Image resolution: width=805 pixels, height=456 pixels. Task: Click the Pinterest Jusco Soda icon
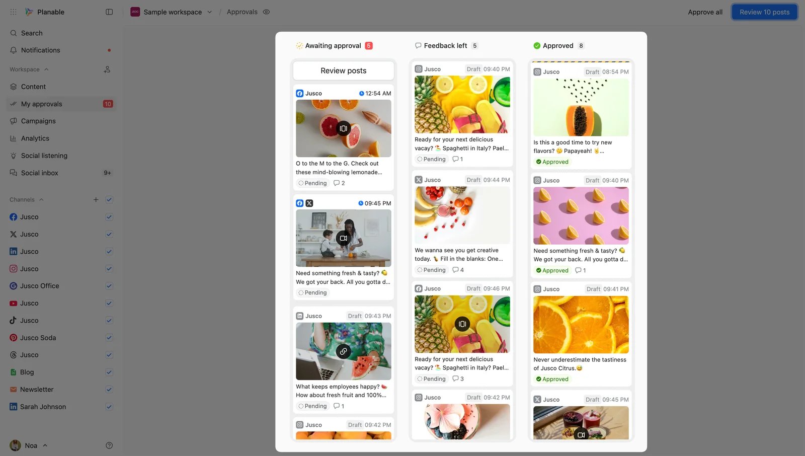tap(14, 338)
